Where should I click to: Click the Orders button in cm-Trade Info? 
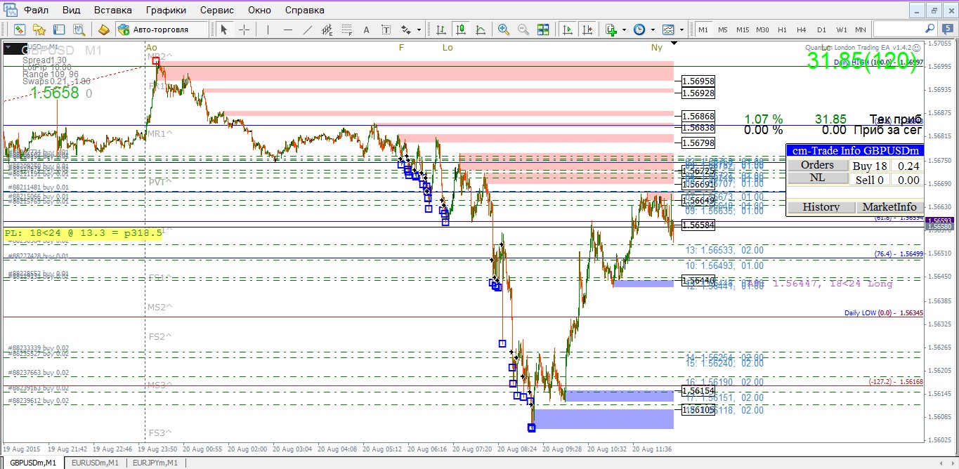(818, 165)
